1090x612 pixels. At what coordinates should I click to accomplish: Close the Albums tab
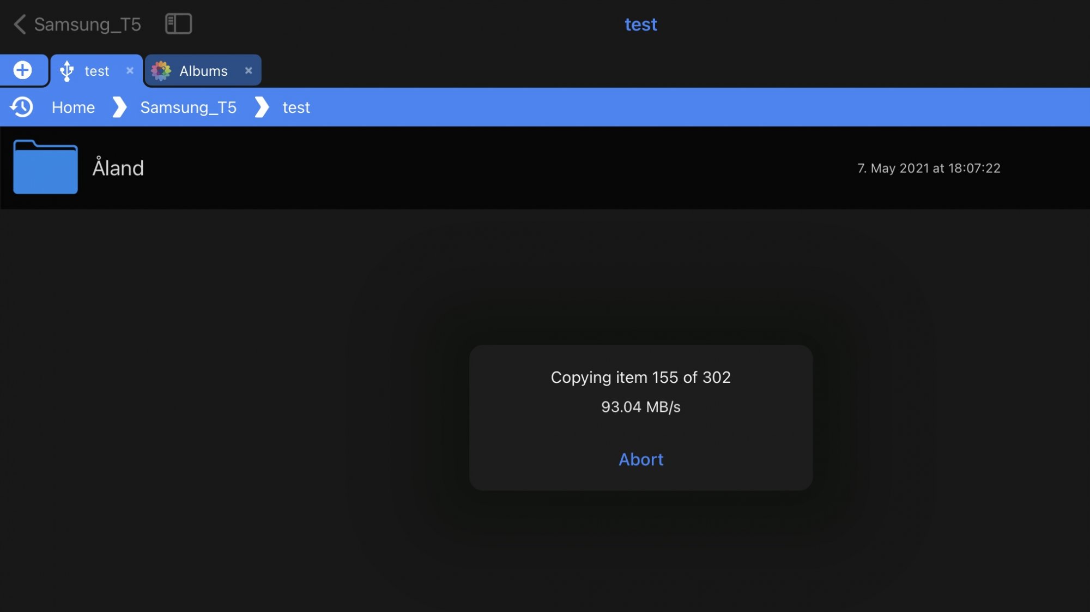click(x=249, y=70)
